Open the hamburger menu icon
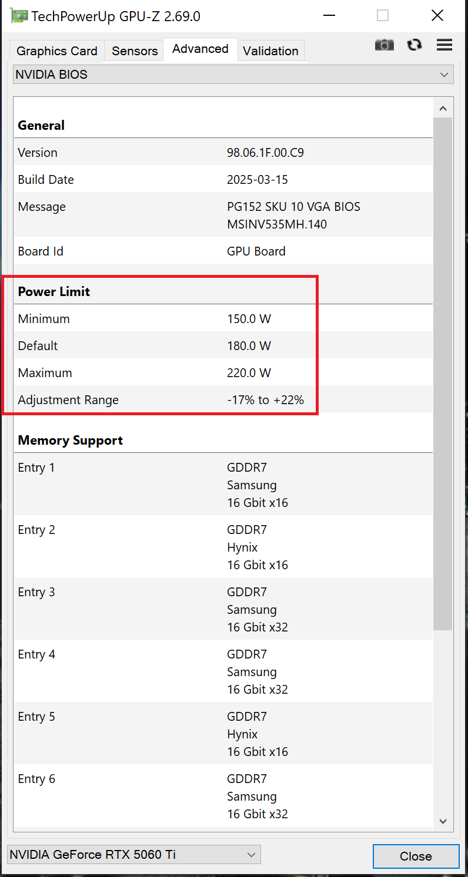 click(444, 45)
